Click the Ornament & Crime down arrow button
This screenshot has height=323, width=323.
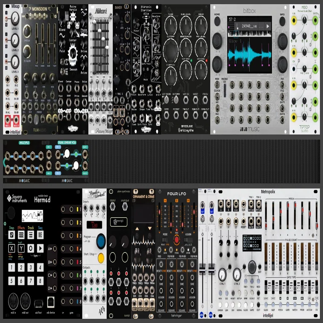(150, 229)
